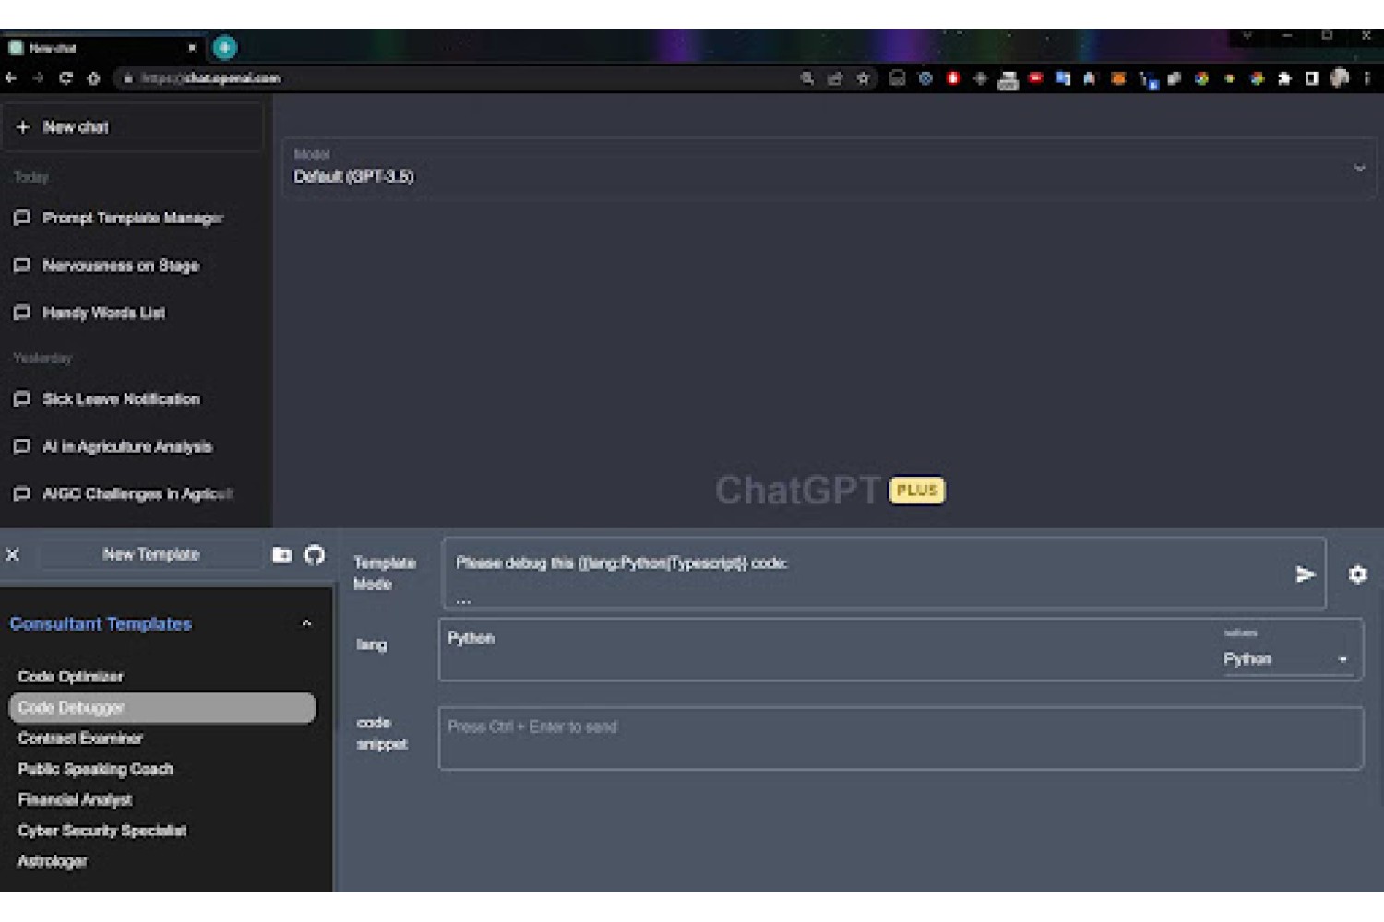
Task: Start a New chat
Action: tap(133, 127)
